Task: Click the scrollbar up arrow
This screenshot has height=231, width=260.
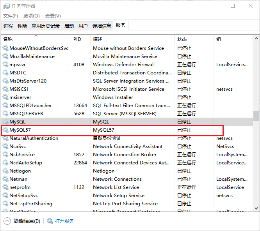Action: point(256,39)
